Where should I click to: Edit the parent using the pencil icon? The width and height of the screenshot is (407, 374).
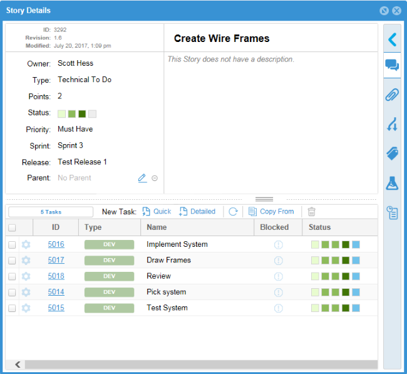coord(142,178)
